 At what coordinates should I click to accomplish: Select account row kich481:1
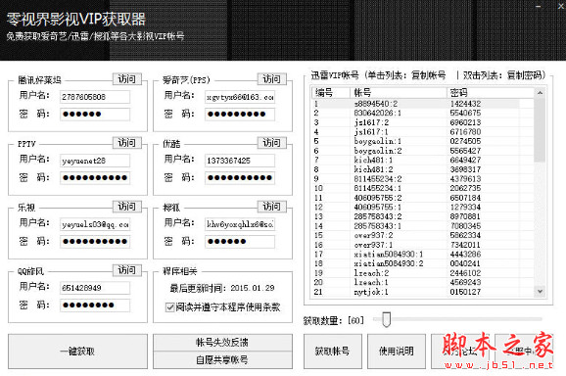[422, 160]
